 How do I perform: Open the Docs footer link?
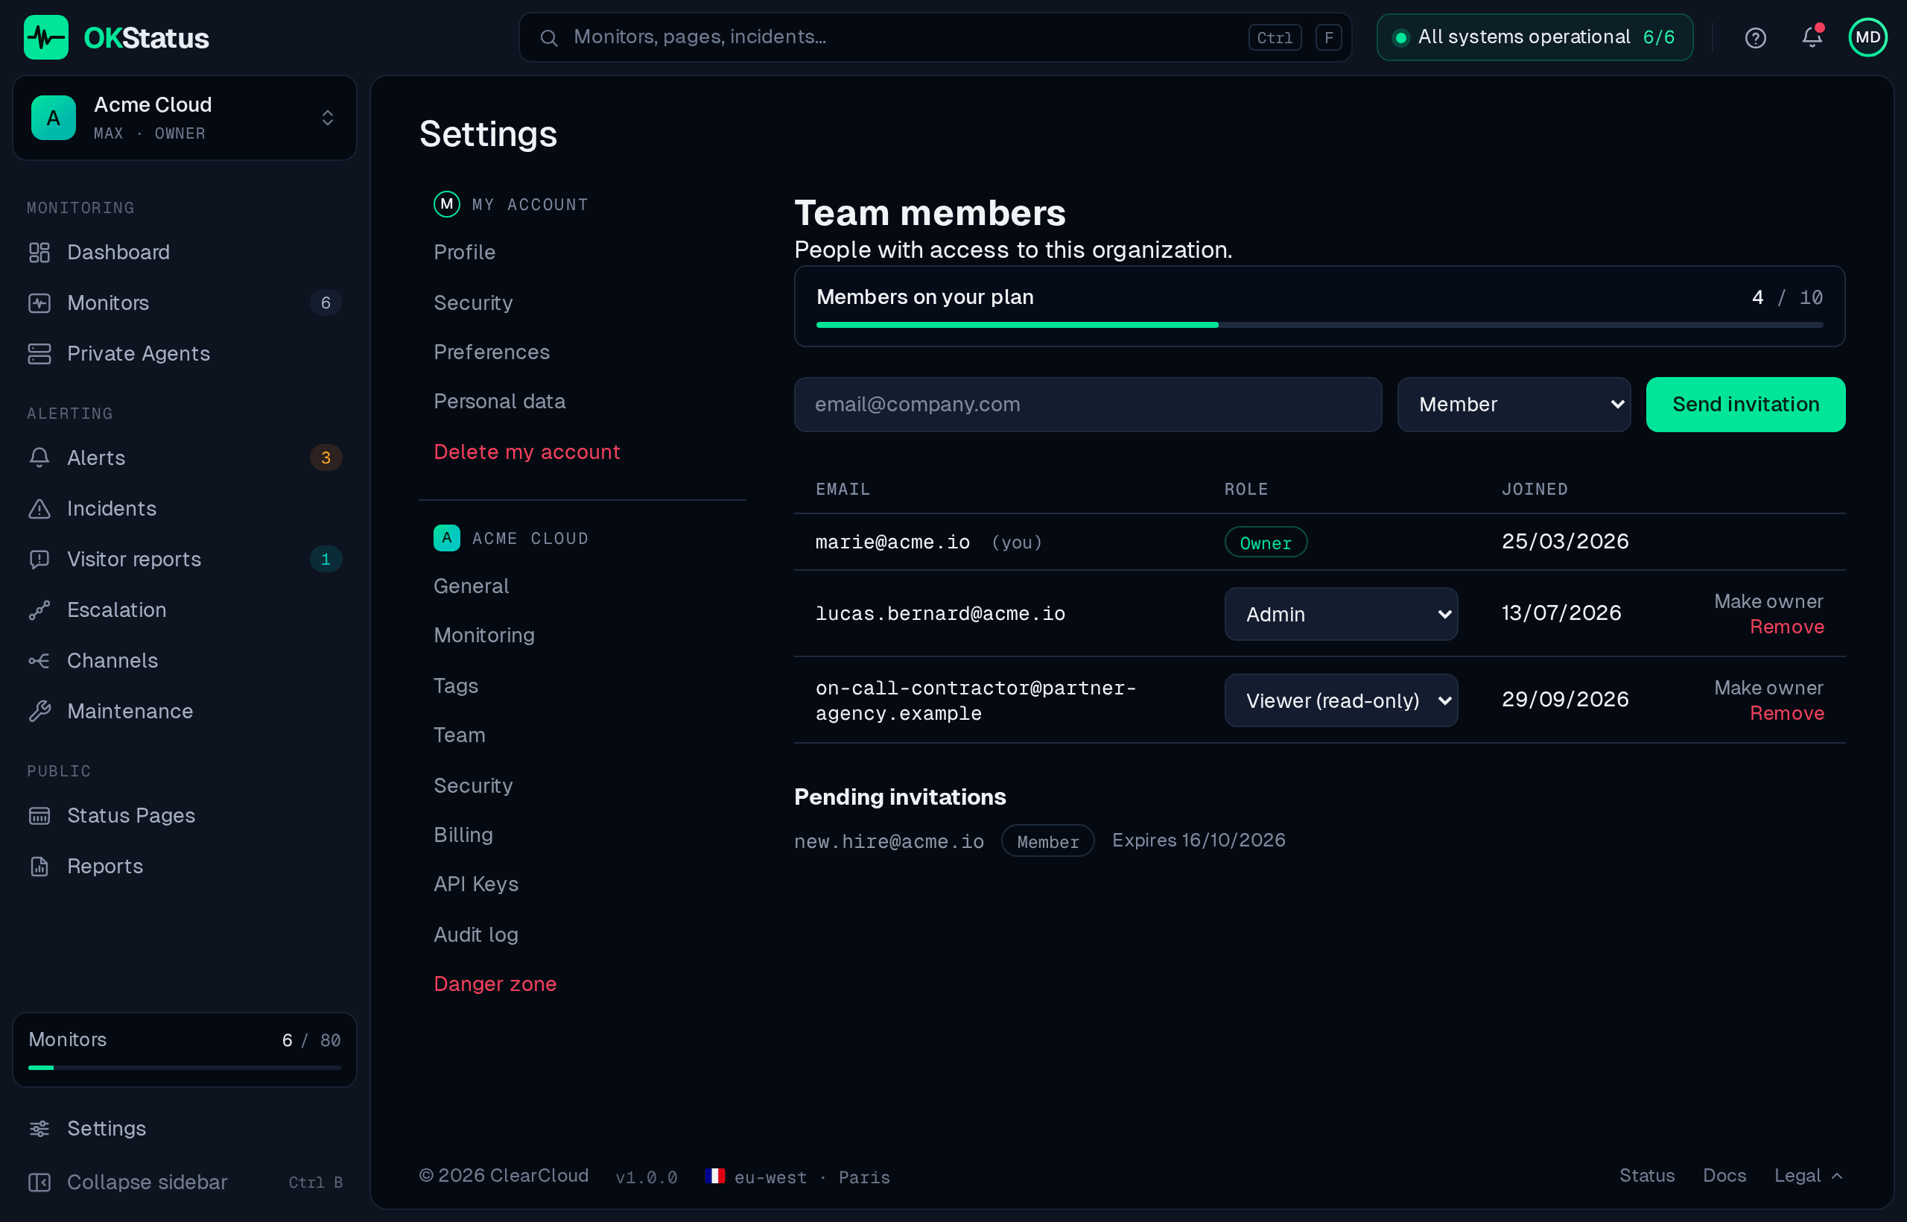[x=1724, y=1176]
